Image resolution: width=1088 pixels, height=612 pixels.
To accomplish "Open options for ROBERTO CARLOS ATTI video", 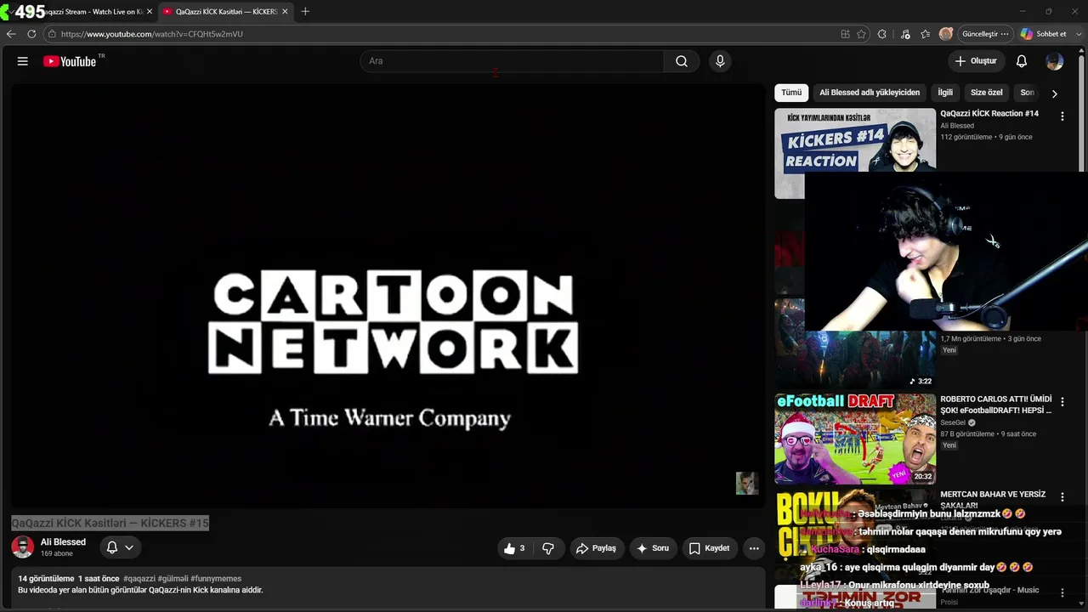I will coord(1062,402).
